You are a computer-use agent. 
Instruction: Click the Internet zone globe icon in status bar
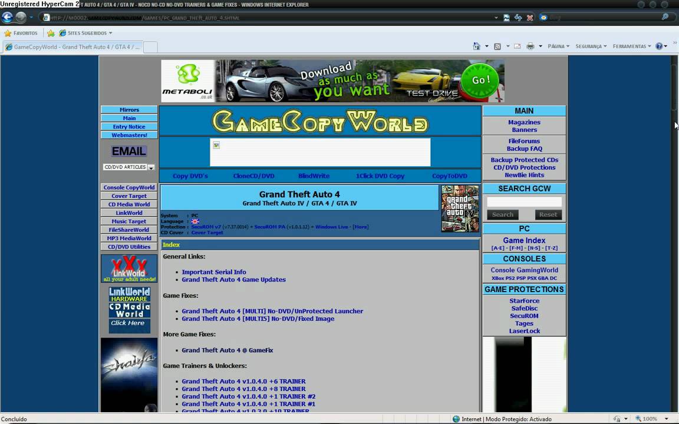[x=456, y=419]
